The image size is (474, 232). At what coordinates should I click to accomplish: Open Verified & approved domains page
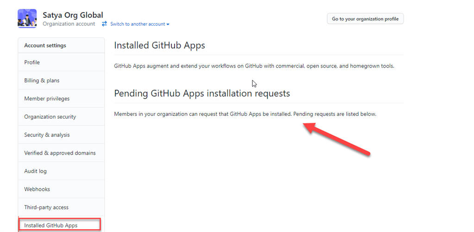click(60, 153)
